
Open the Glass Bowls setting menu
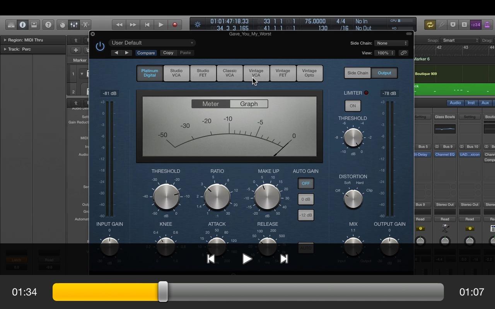(445, 117)
